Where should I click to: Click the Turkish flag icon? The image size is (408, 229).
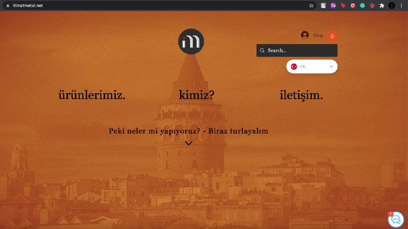pos(294,66)
